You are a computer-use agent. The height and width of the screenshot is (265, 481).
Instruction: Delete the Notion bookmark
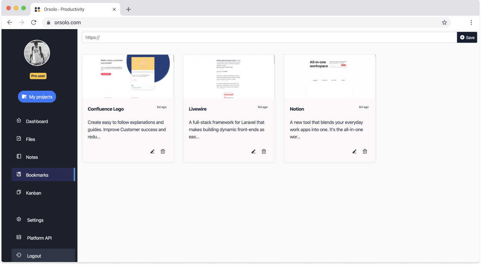coord(365,151)
